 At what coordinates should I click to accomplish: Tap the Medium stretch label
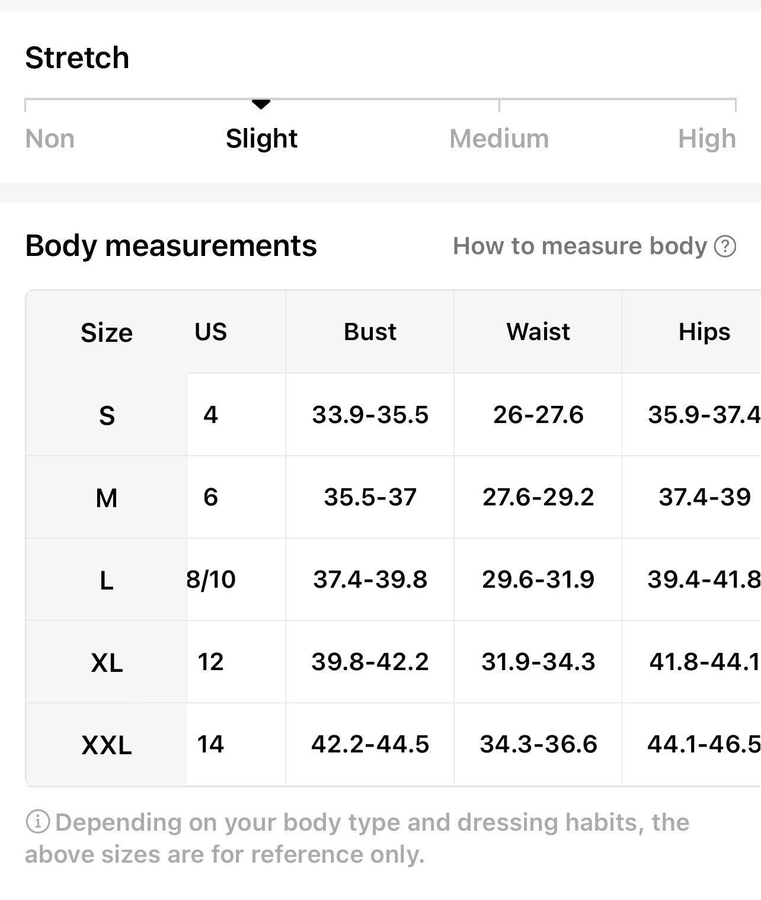coord(499,139)
